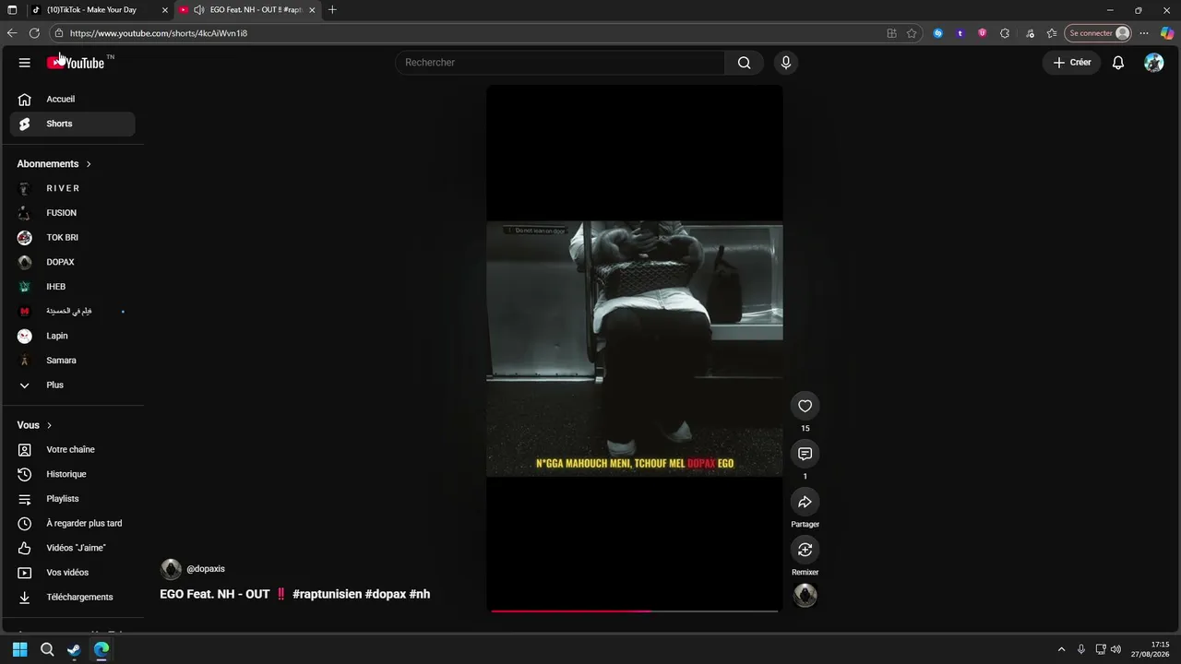This screenshot has width=1181, height=664.
Task: Go to Accueil in the sidebar
Action: coord(72,99)
